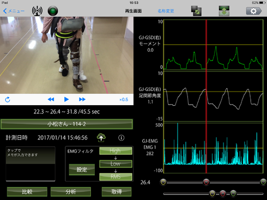Open the 設定 filter settings button
The height and width of the screenshot is (200, 267).
coord(82,169)
